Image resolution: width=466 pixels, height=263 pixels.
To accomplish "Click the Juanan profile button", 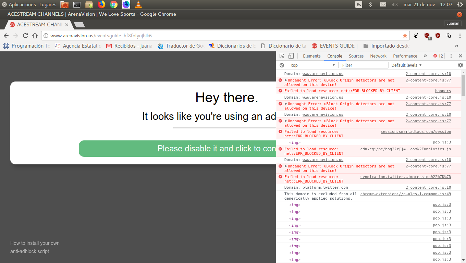I will click(x=453, y=23).
